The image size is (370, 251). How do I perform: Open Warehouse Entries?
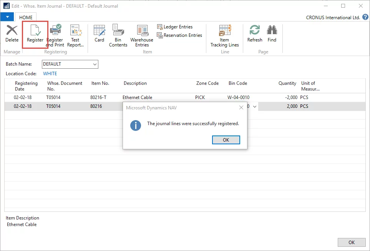(x=142, y=35)
